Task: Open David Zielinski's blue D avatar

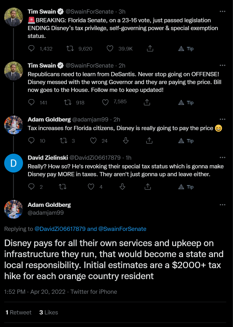Action: click(x=14, y=163)
